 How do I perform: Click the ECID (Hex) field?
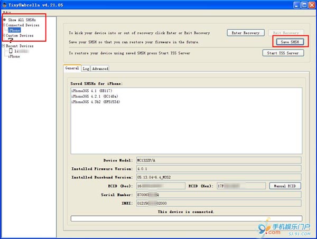(241, 186)
